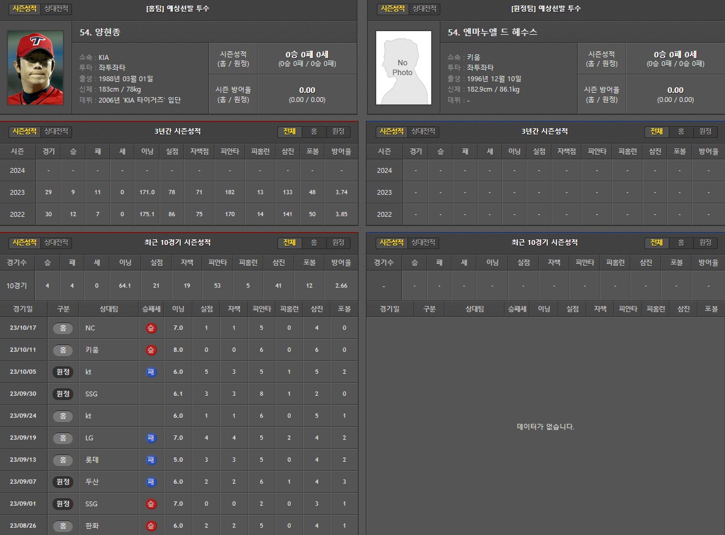
Task: Click opponent 두산 in the 23/09/07 row
Action: tap(92, 482)
